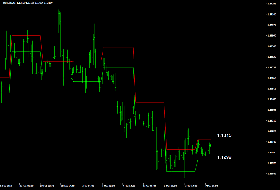This screenshot has height=190, width=280.
Task: Click the 27 Feb 22:00 time label
Action: [47, 186]
